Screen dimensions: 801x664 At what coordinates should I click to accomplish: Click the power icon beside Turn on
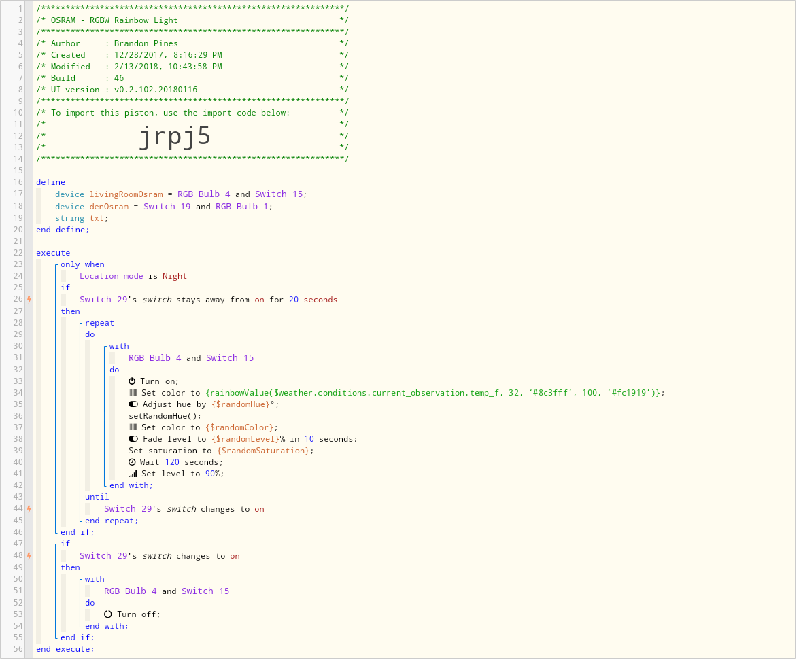coord(132,381)
